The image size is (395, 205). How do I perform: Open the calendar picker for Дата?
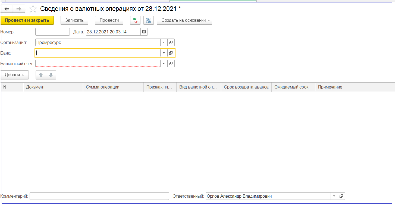coord(144,32)
